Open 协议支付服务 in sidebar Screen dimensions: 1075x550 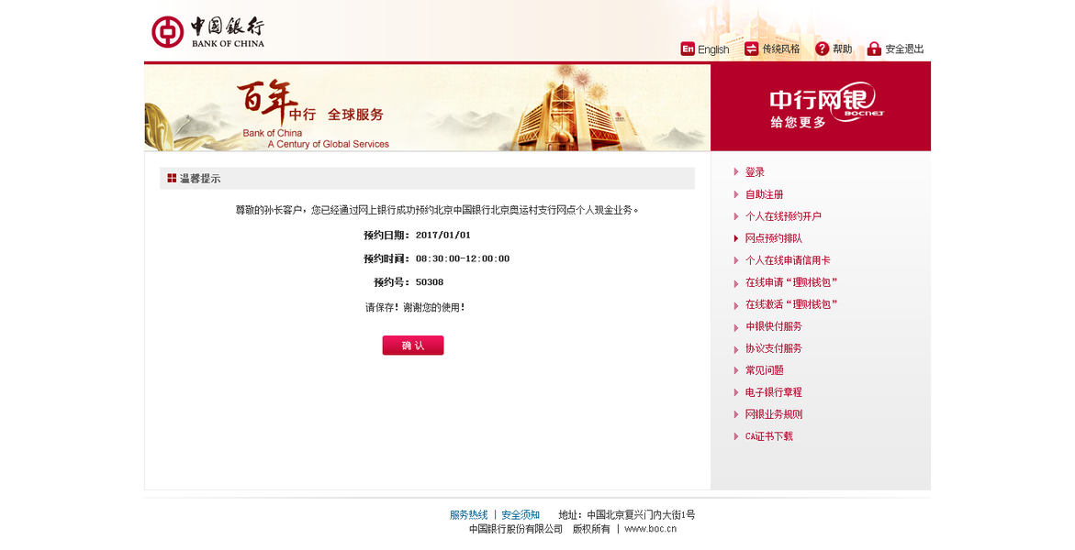click(x=773, y=348)
